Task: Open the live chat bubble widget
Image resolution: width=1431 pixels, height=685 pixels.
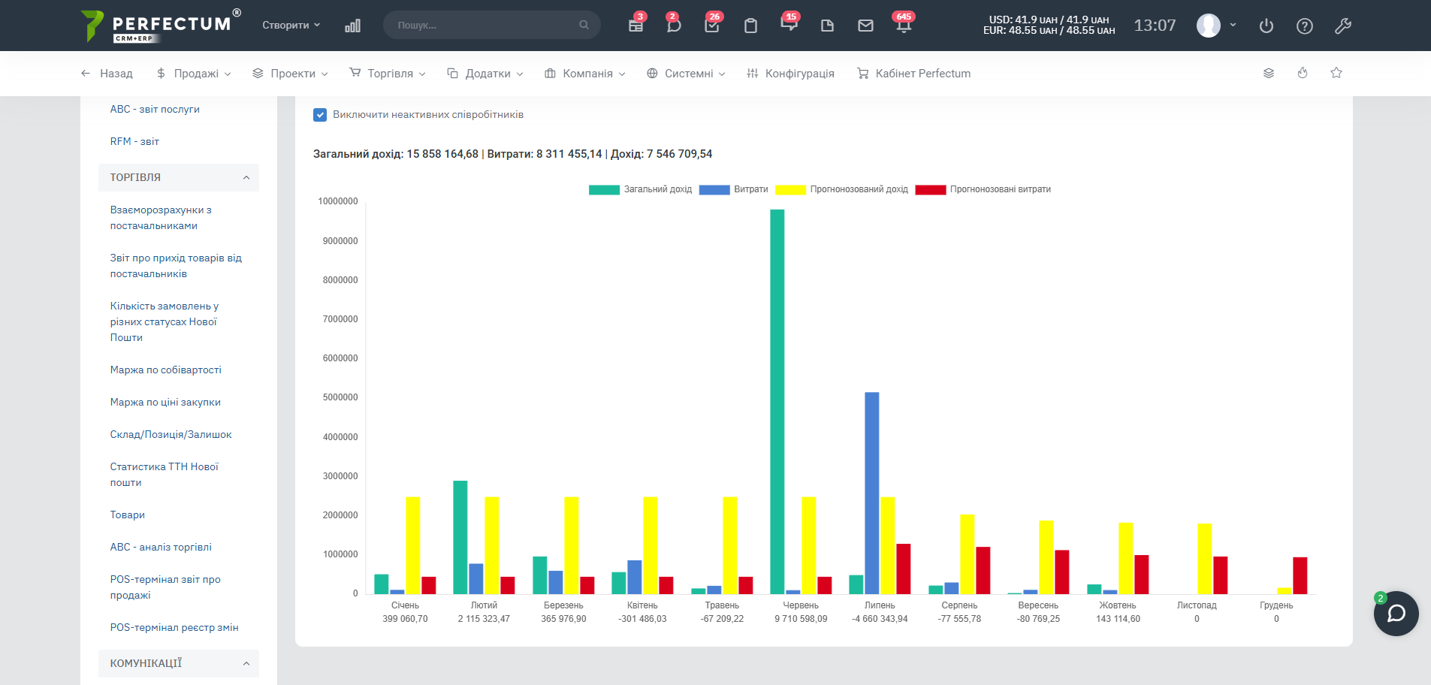Action: click(x=1396, y=614)
